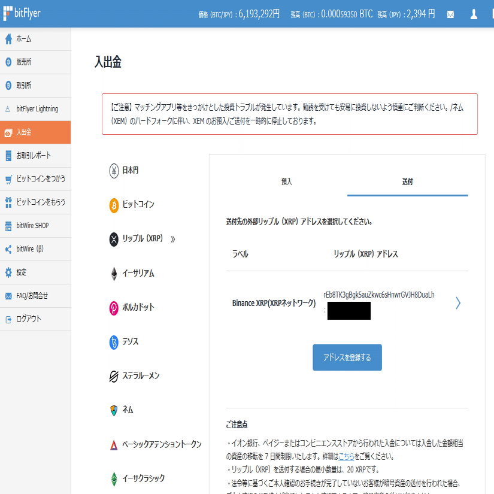This screenshot has height=494, width=494.
Task: Click the bitcoin icon next to 取引所
Action: point(8,86)
